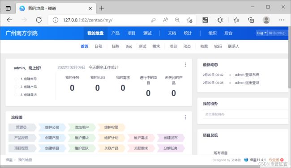Open the 流程图 block options menu
The width and height of the screenshot is (291, 168).
[x=185, y=117]
